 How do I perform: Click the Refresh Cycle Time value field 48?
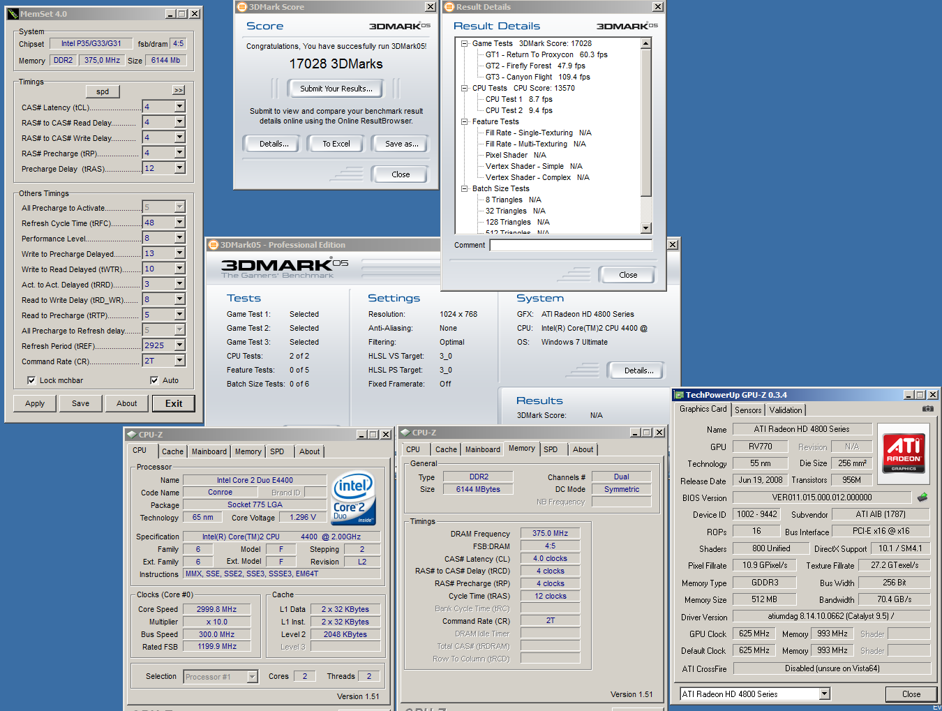158,223
